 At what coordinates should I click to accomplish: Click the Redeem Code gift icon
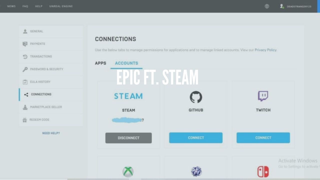coord(25,120)
